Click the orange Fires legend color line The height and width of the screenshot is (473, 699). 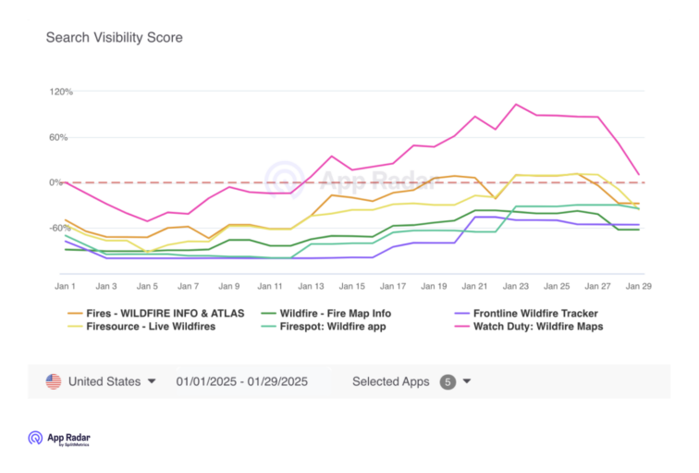(x=75, y=313)
